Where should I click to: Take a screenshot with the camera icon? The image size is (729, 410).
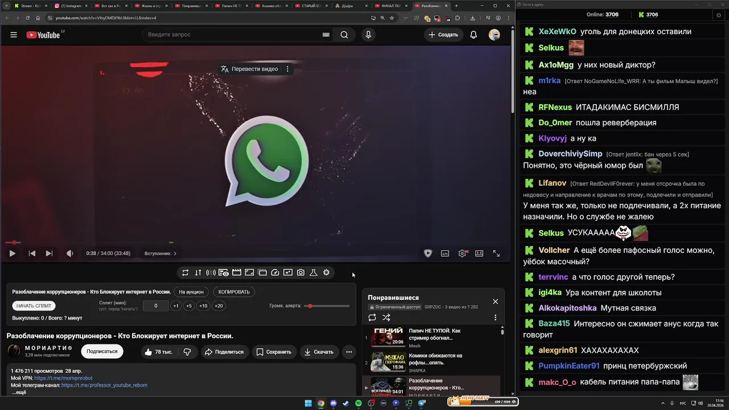click(300, 273)
